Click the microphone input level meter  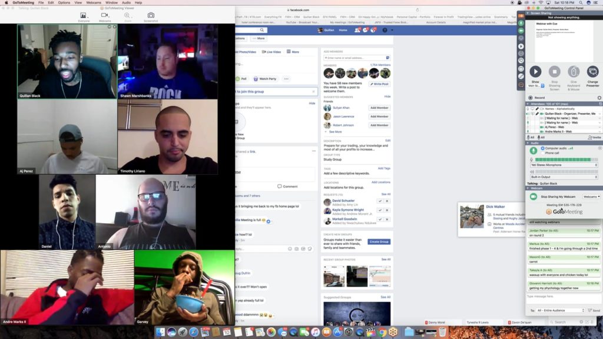coord(566,159)
